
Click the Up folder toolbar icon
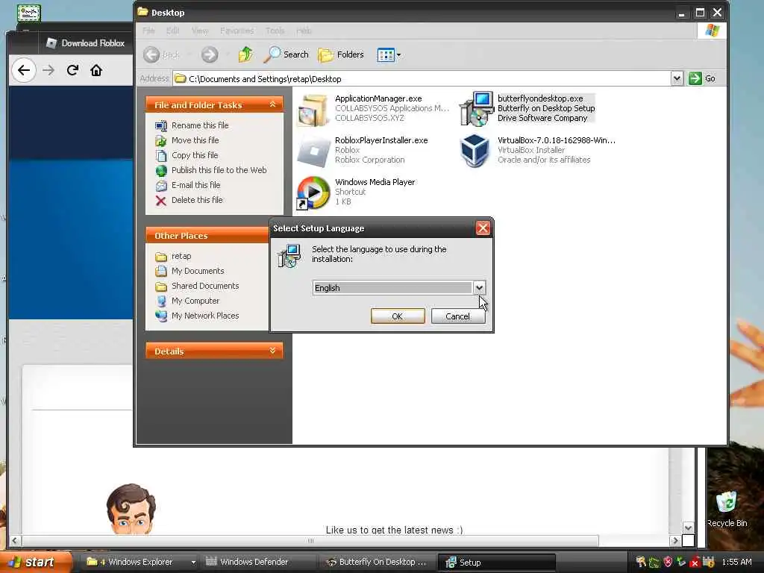pyautogui.click(x=245, y=54)
